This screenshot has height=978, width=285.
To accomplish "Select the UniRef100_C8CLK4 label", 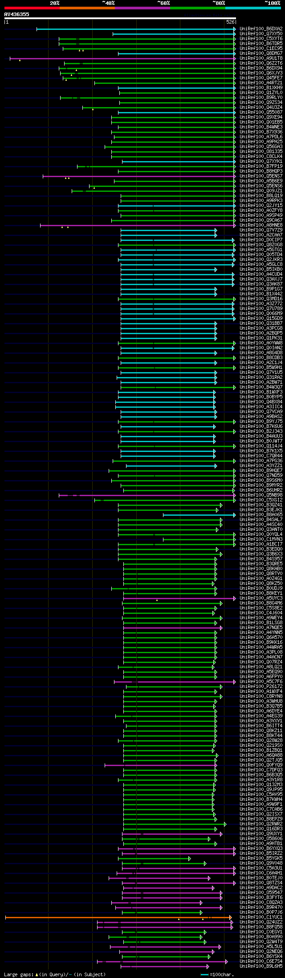I will 261,157.
